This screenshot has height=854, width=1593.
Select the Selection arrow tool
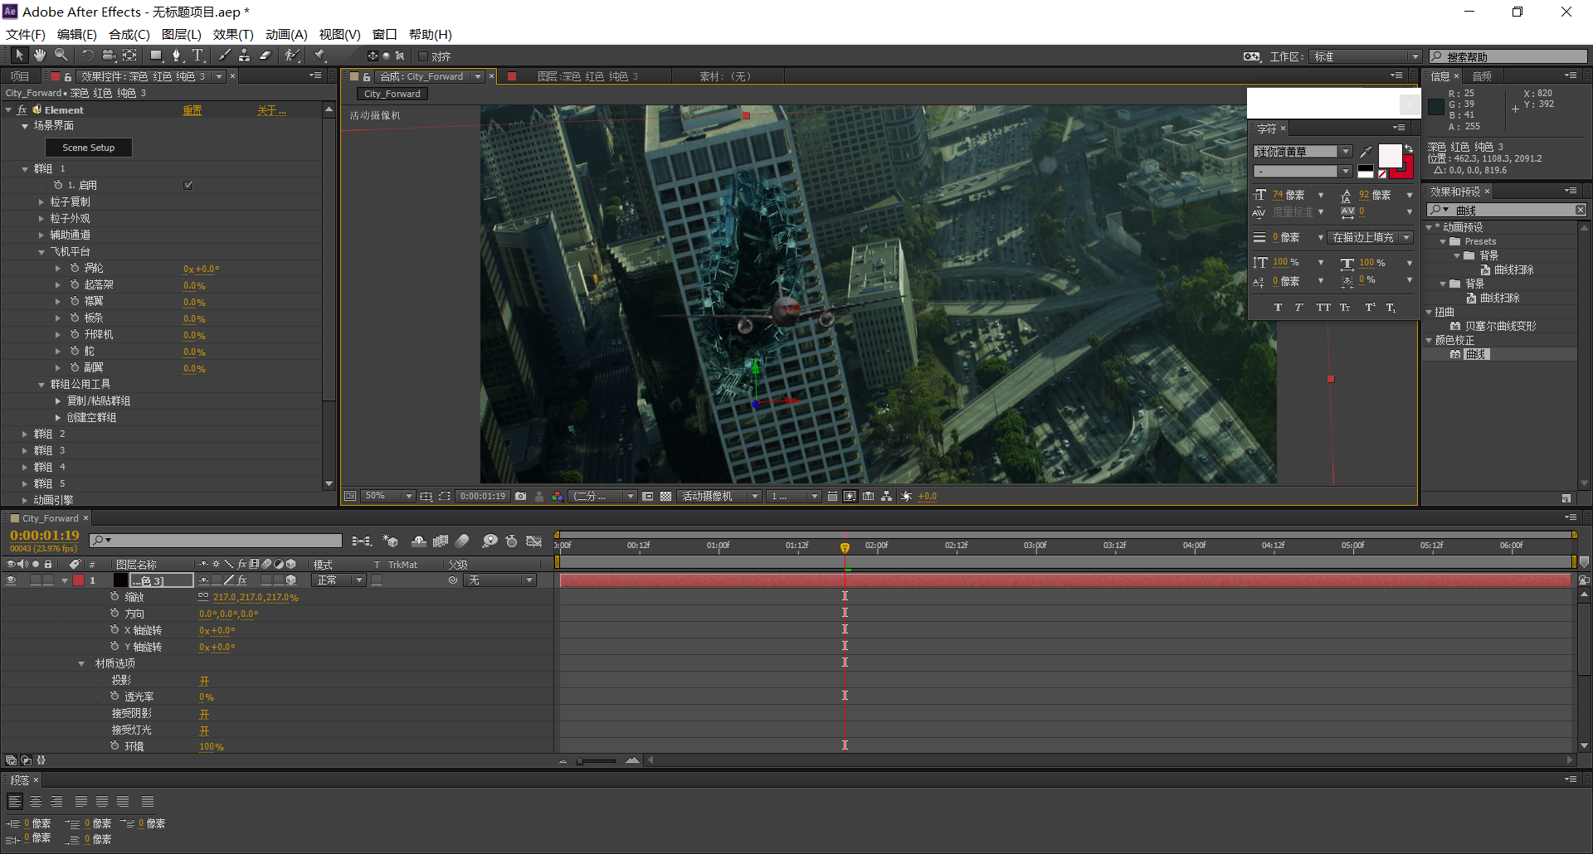pyautogui.click(x=19, y=55)
